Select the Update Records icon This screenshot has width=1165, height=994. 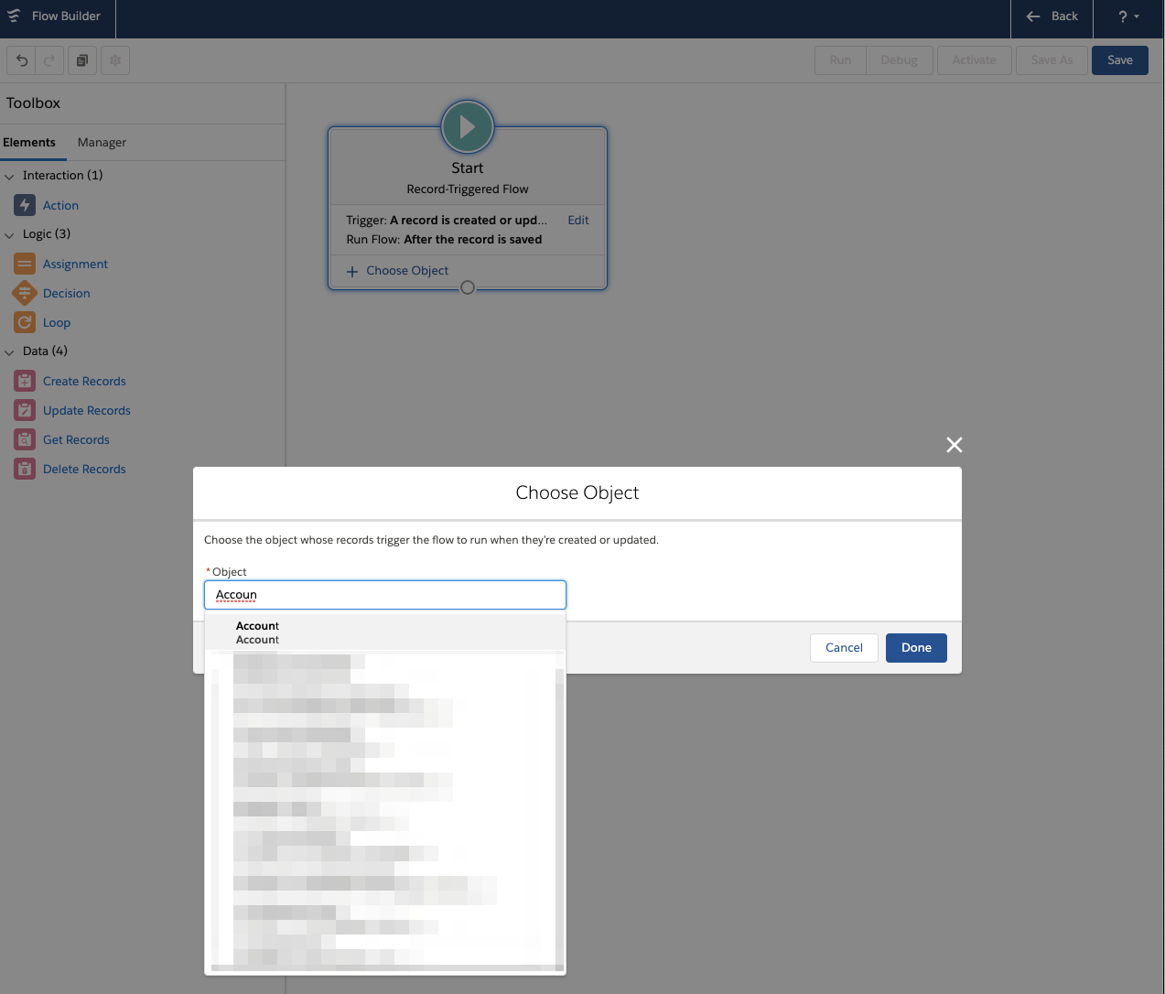(25, 410)
